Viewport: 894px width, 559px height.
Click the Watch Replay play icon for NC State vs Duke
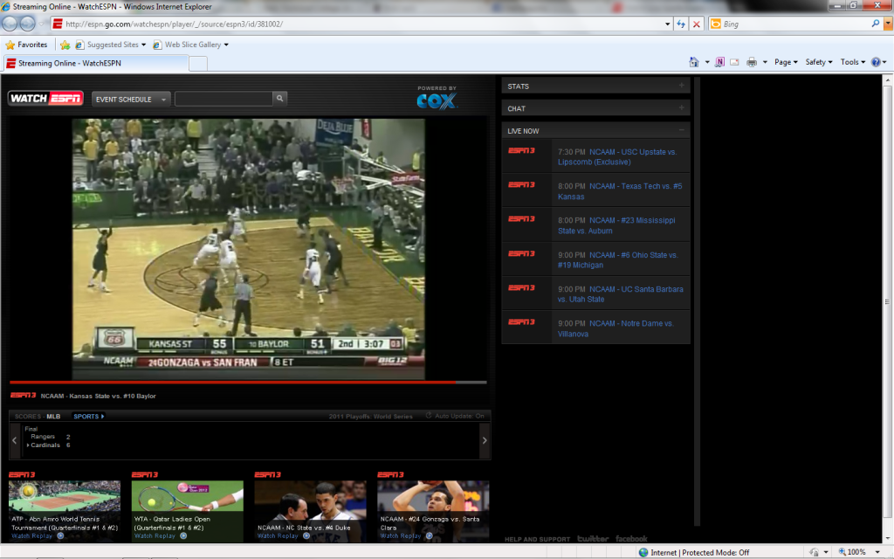(x=306, y=535)
